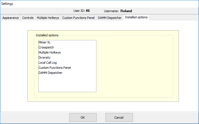
Task: Open the DAMM Dispatcher tab
Action: pyautogui.click(x=110, y=18)
